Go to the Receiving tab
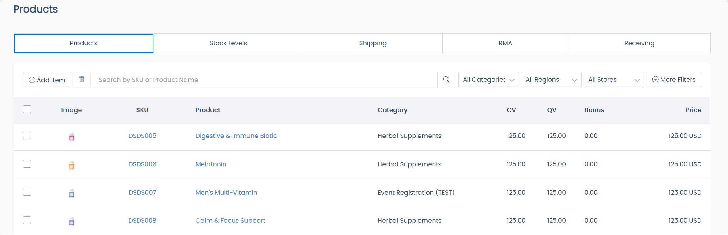The width and height of the screenshot is (728, 235). click(x=639, y=43)
